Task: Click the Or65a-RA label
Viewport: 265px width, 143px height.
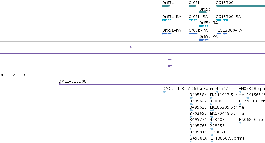Action: 172,17
